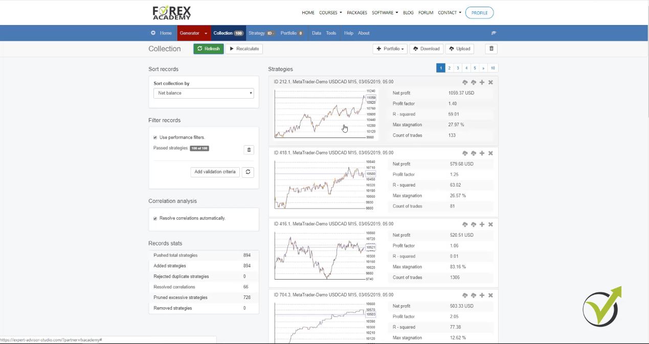Toggle the Use performance filters checkbox

[x=155, y=137]
